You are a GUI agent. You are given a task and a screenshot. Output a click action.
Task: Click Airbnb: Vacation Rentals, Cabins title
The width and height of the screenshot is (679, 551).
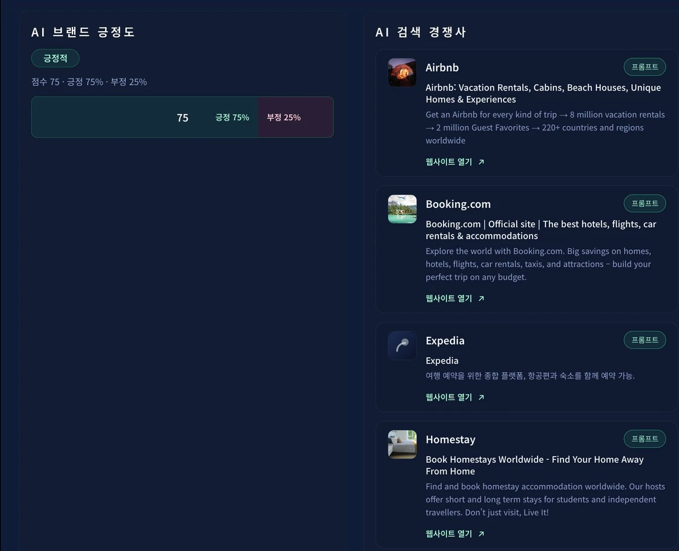click(x=543, y=93)
